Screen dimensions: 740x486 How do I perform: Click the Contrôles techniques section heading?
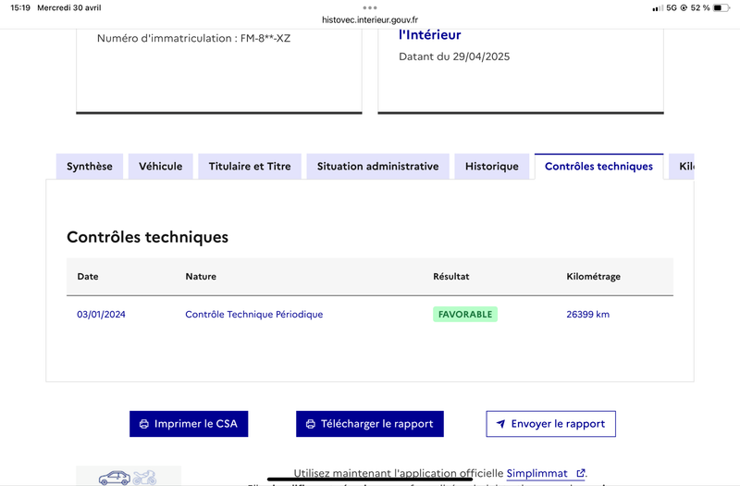point(147,237)
